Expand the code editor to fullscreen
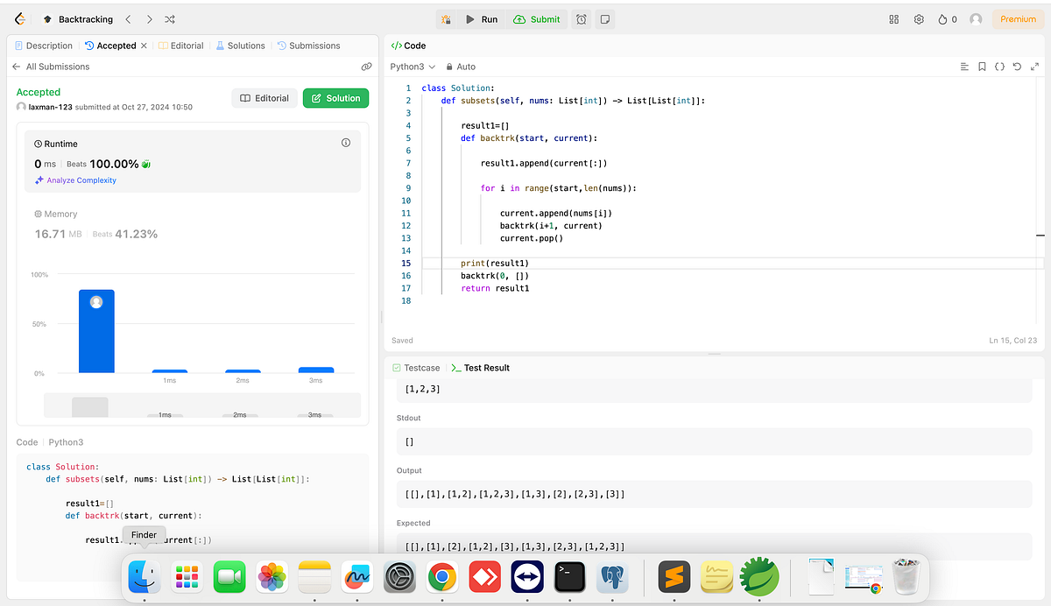1051x606 pixels. pyautogui.click(x=1034, y=67)
